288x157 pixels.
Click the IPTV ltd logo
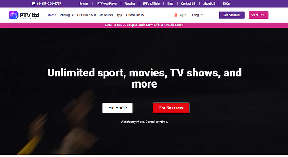(x=24, y=15)
